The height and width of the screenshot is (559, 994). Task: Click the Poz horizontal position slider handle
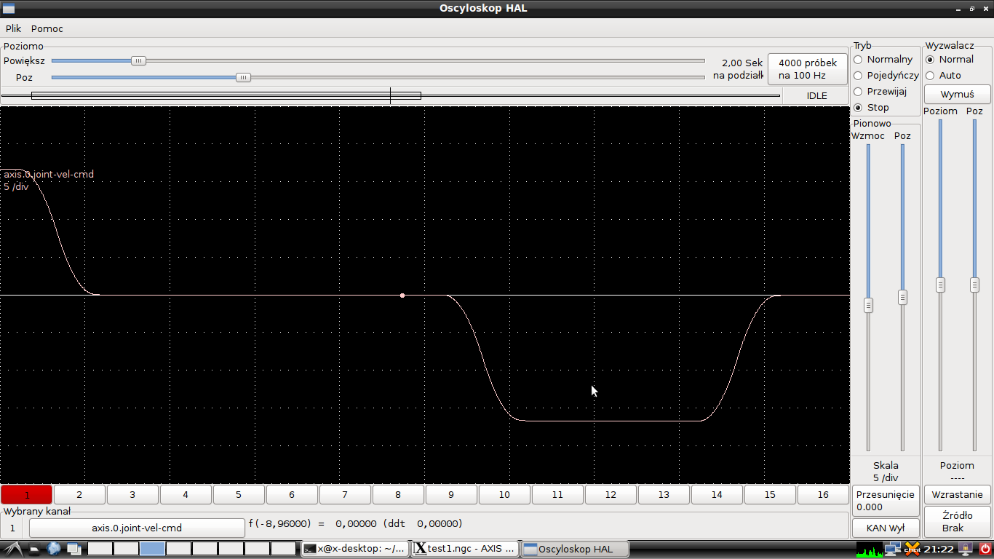(x=244, y=77)
